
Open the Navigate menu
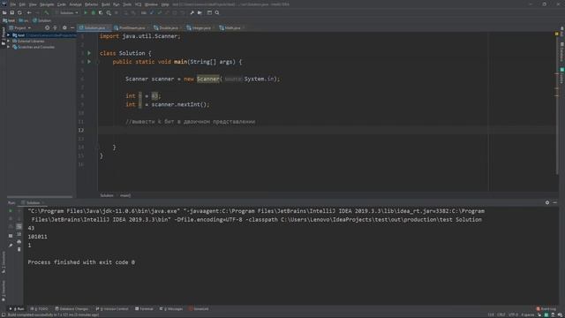[x=47, y=4]
